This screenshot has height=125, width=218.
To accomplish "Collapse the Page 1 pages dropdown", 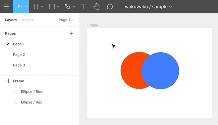I will [66, 20].
